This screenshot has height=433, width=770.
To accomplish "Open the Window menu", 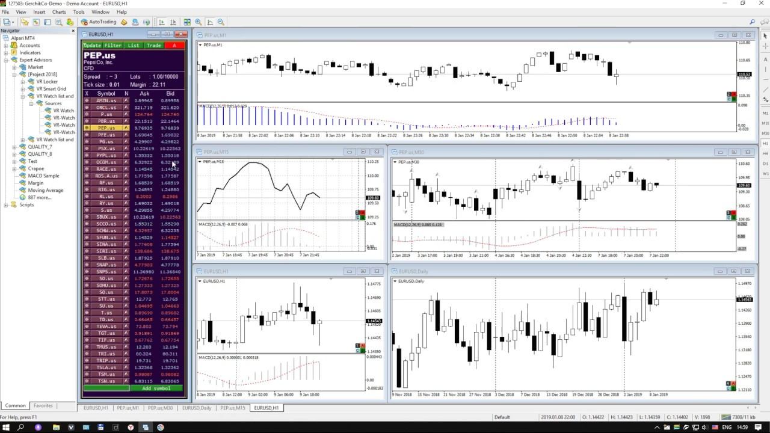I will 100,12.
